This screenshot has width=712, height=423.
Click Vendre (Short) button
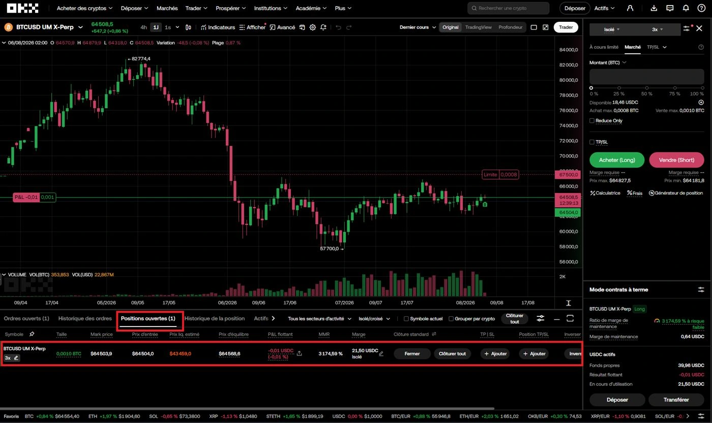676,160
